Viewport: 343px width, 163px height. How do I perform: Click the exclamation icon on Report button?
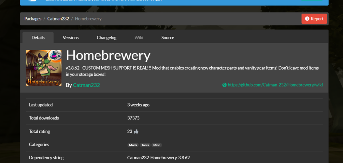[307, 19]
